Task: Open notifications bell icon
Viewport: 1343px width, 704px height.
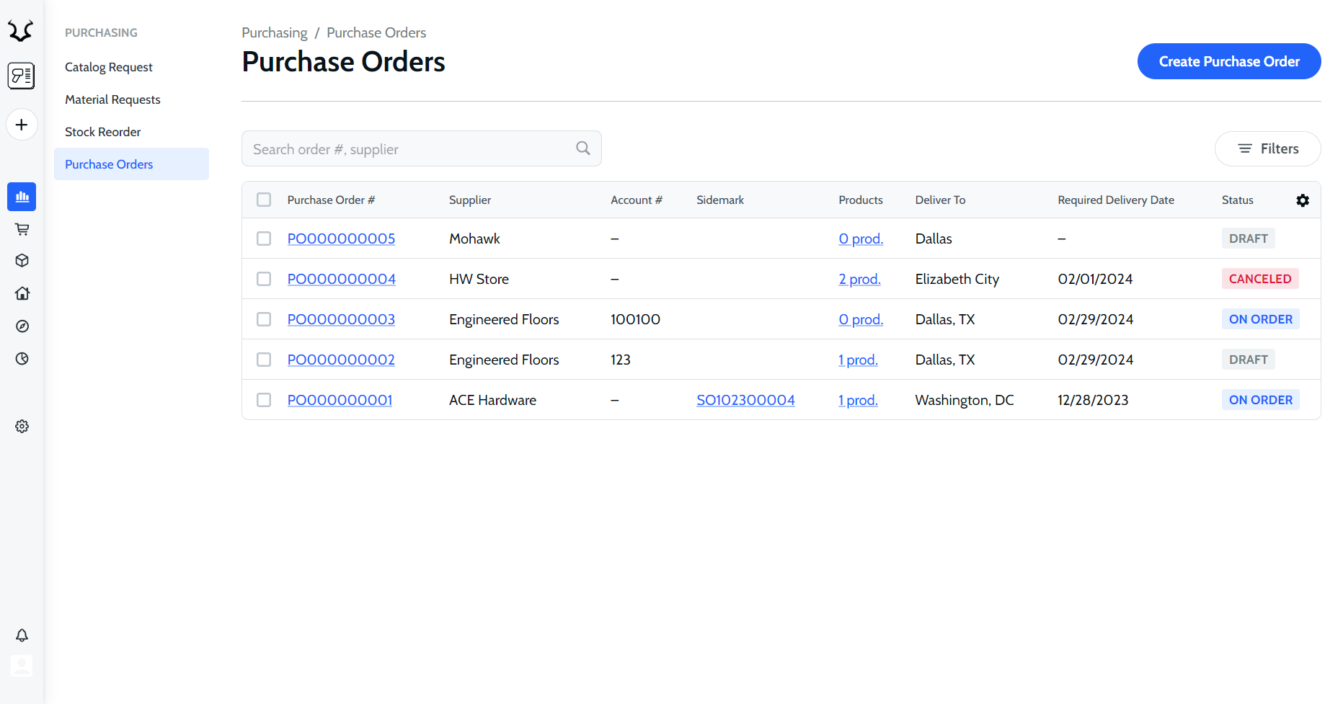Action: point(22,635)
